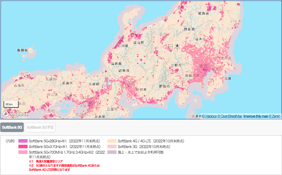Click the 東京都 label on the map
The width and height of the screenshot is (282, 175).
click(203, 66)
